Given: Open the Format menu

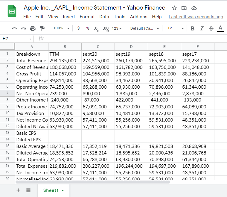Looking at the screenshot, I should coord(87,17).
